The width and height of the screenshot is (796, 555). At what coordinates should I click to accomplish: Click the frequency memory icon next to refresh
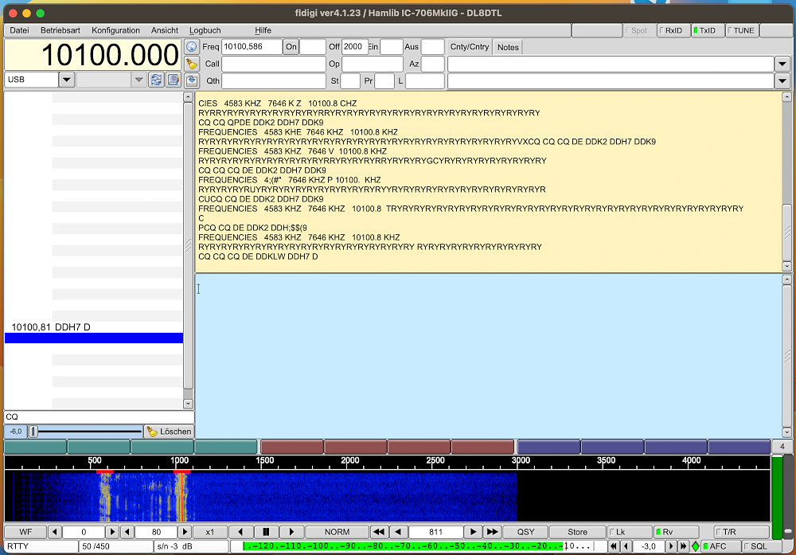point(173,80)
